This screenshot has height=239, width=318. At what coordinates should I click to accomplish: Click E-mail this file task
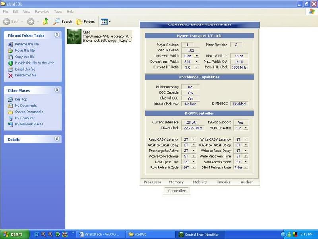coord(25,69)
